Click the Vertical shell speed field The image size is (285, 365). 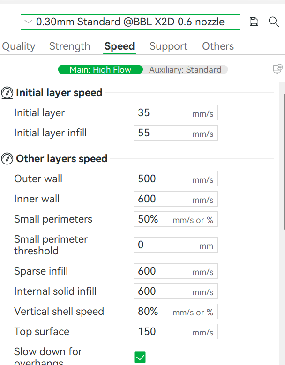[176, 312]
